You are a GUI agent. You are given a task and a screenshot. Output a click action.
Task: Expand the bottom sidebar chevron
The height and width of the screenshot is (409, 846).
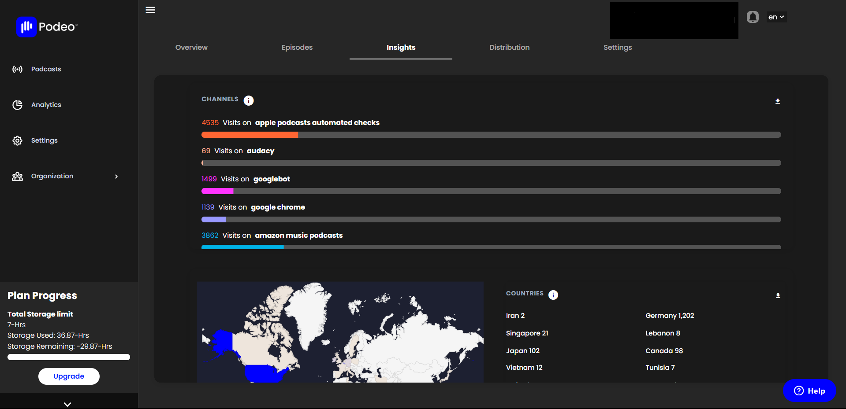click(67, 404)
